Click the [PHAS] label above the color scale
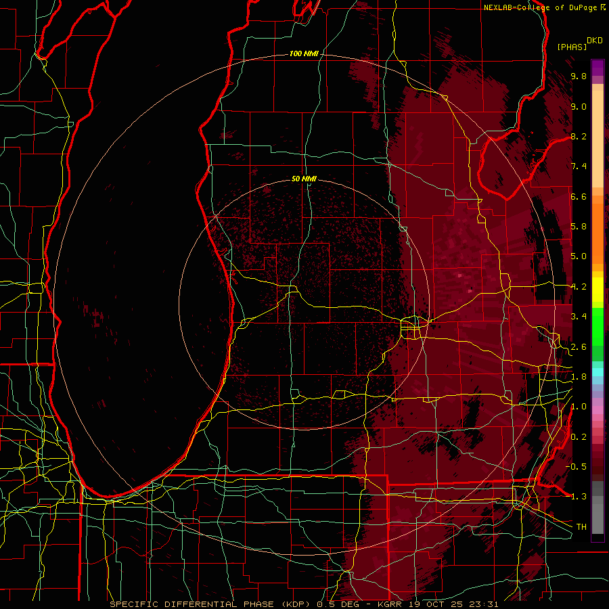This screenshot has height=609, width=609. [x=572, y=47]
